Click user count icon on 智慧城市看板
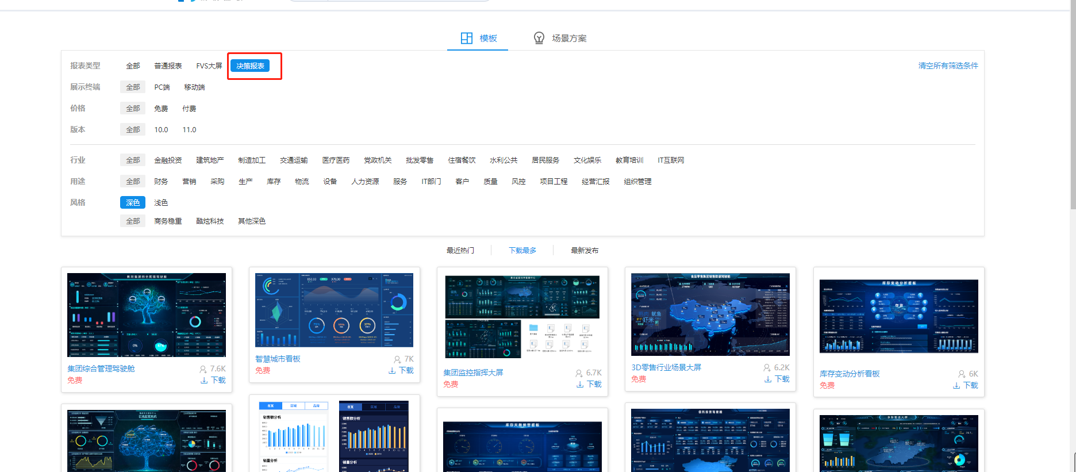 (397, 359)
